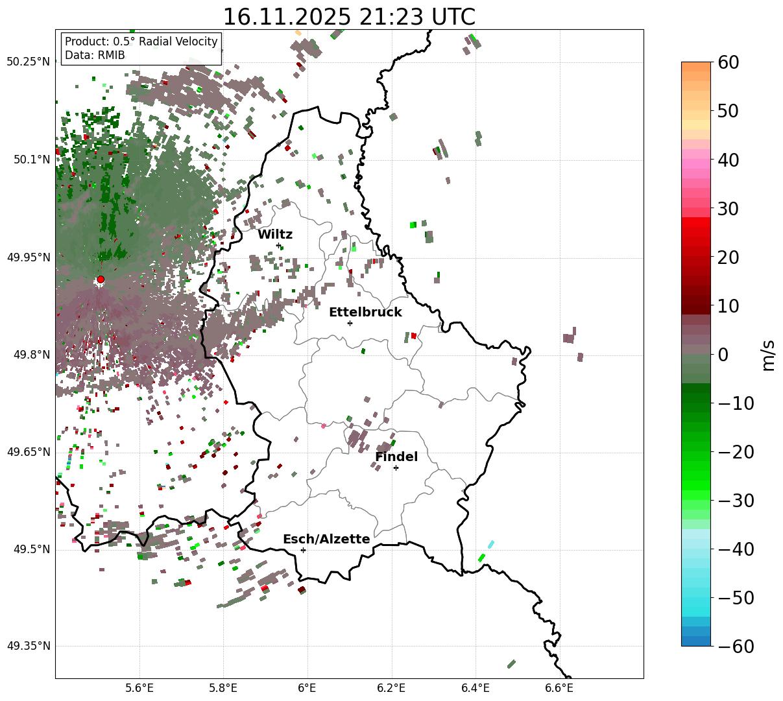Click the title 16.11.2025 21:23 UTC

[349, 17]
